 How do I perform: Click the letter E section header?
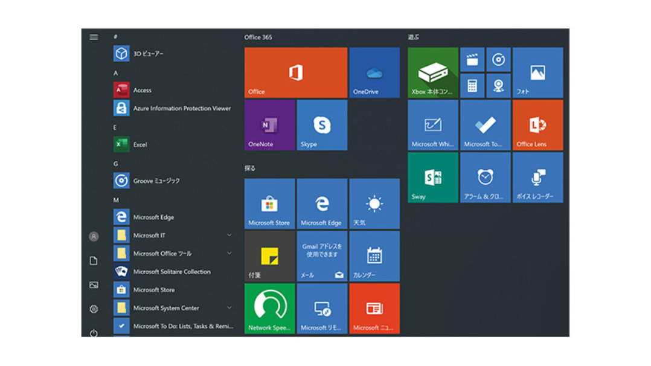(x=115, y=127)
